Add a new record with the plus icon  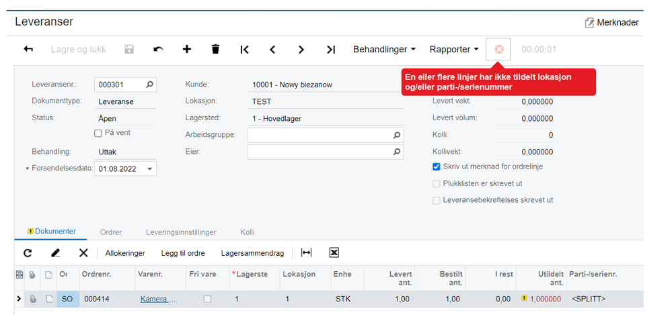coord(187,49)
